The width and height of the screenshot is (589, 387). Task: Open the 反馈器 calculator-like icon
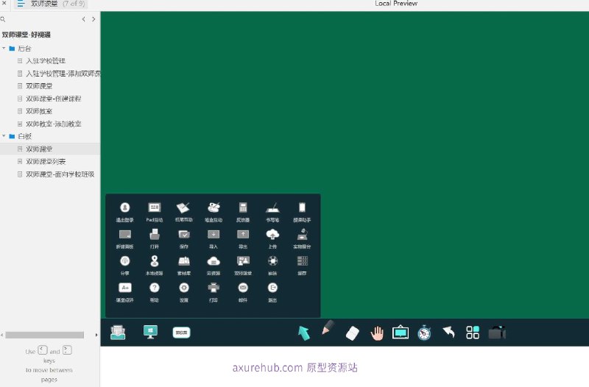[x=243, y=207]
